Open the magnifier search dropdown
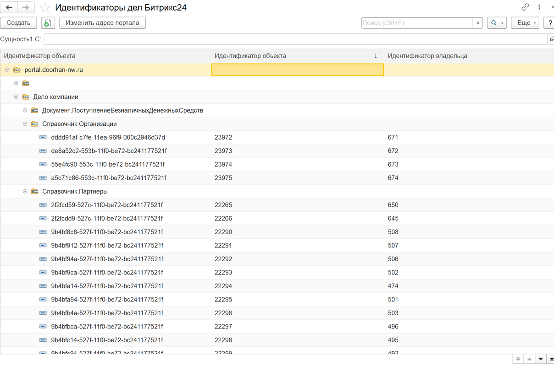The height and width of the screenshot is (366, 554). point(496,23)
